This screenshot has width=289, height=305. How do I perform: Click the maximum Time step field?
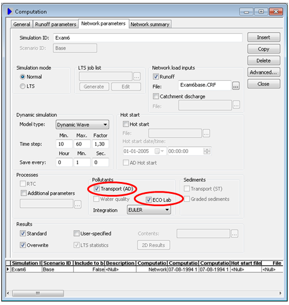(82, 144)
